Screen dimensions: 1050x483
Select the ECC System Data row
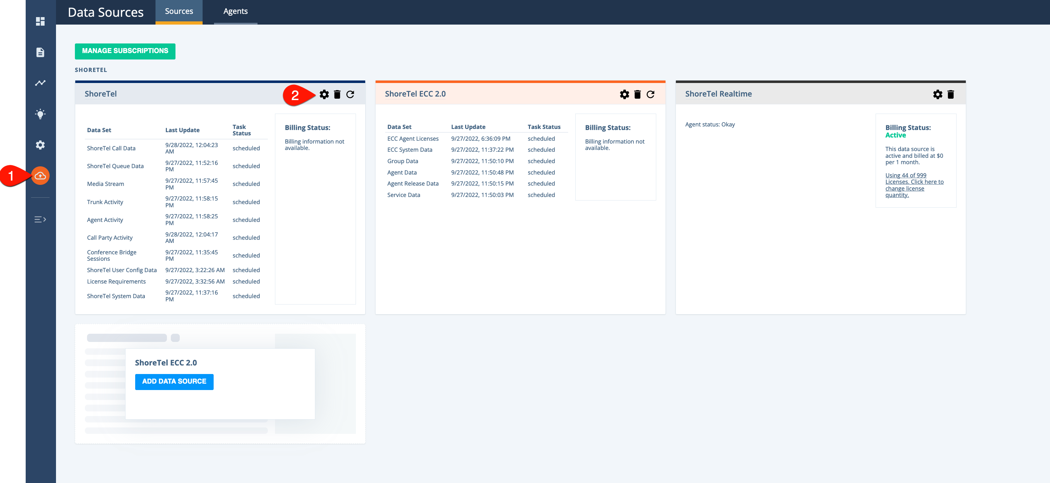tap(476, 150)
